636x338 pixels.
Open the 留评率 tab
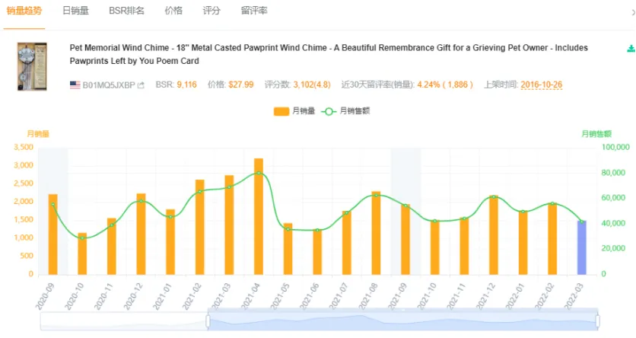[x=254, y=11]
